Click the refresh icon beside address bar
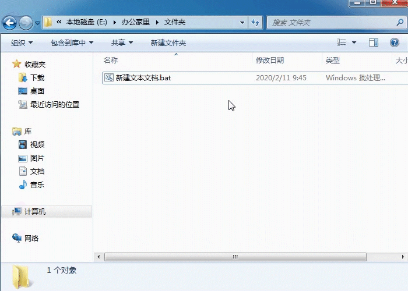This screenshot has width=408, height=291. [255, 23]
